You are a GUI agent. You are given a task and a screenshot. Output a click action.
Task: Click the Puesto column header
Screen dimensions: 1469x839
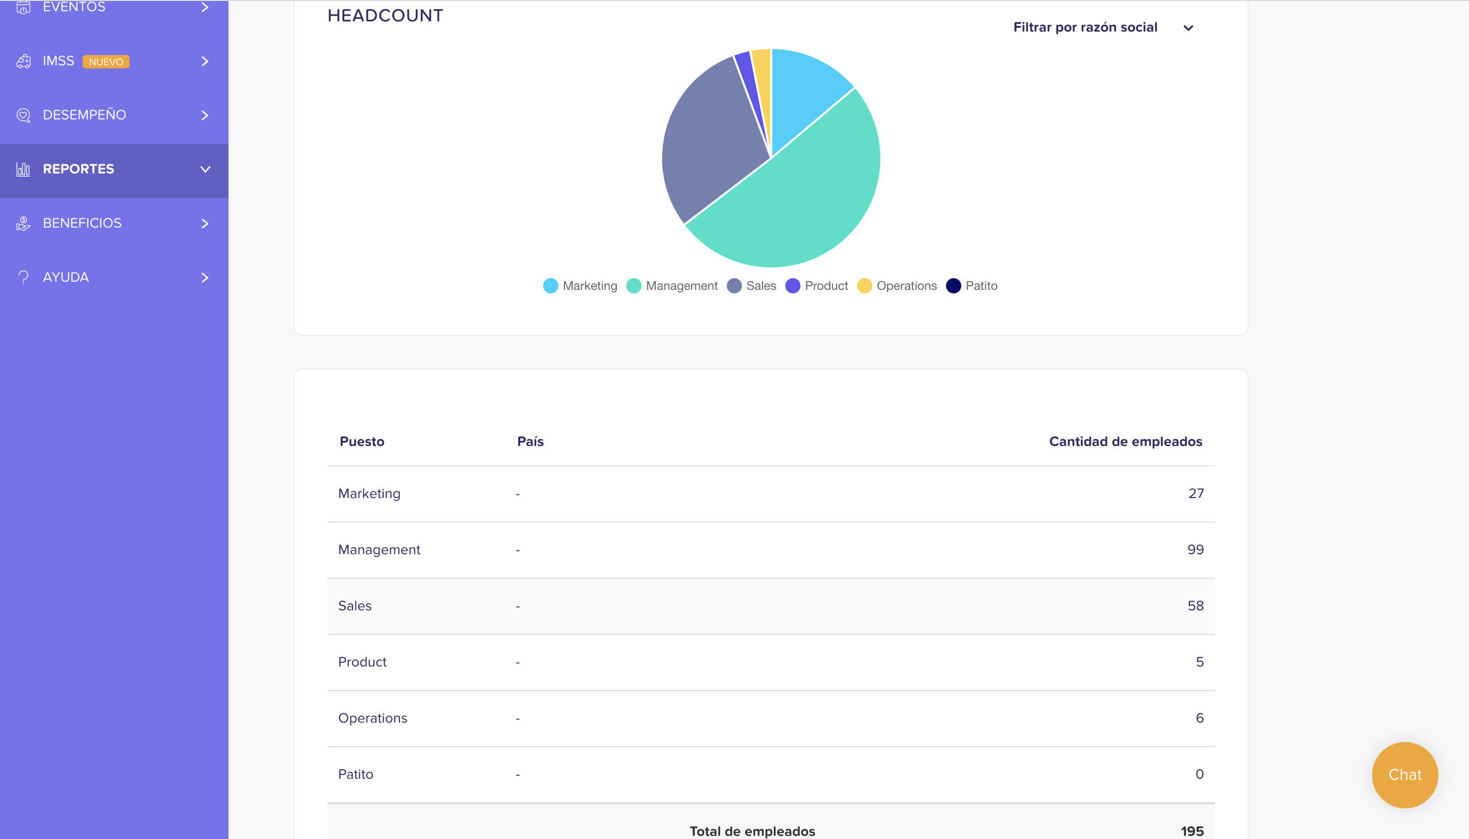pos(362,442)
